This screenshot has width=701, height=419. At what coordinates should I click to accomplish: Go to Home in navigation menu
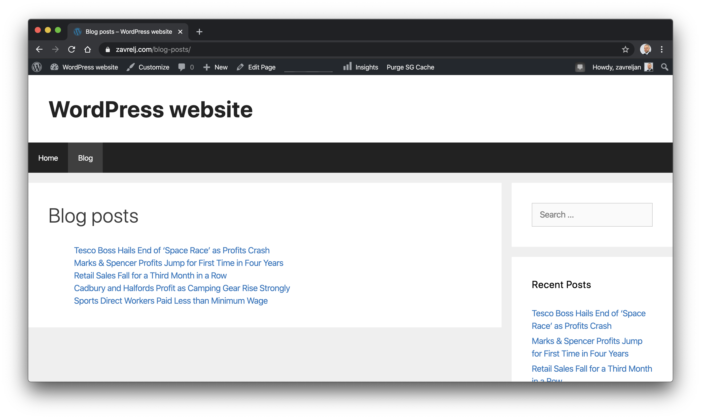click(48, 158)
